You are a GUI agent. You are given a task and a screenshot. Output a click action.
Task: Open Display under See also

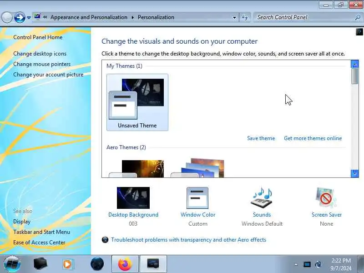coord(22,222)
